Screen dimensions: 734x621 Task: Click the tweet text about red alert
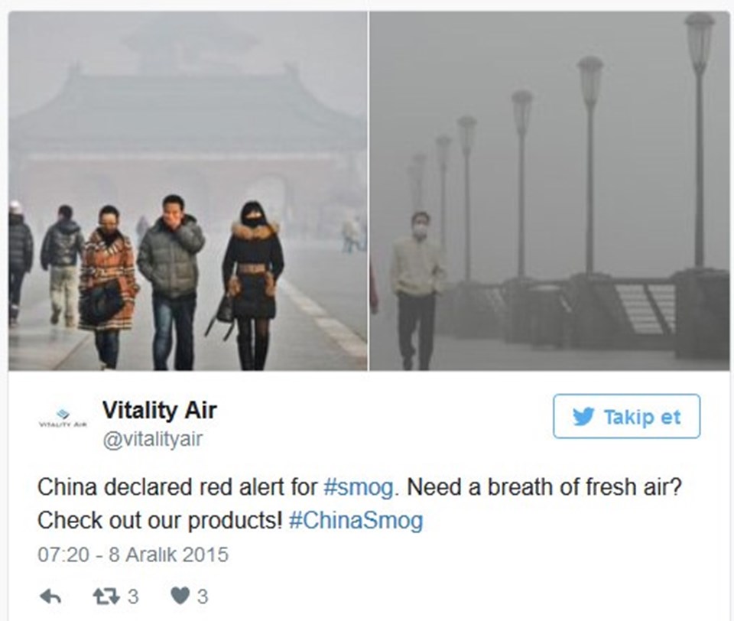[x=359, y=504]
